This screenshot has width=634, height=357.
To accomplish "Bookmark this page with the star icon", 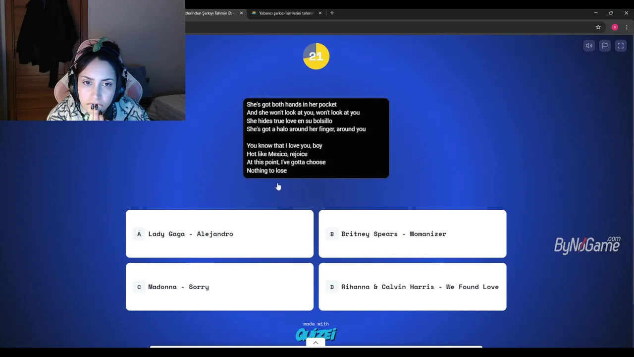I will (598, 27).
